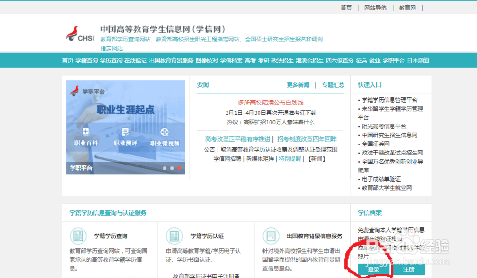This screenshot has height=278, width=477.
Task: Open news 3月1日-4月30日再次开通准考证下载
Action: coord(271,113)
